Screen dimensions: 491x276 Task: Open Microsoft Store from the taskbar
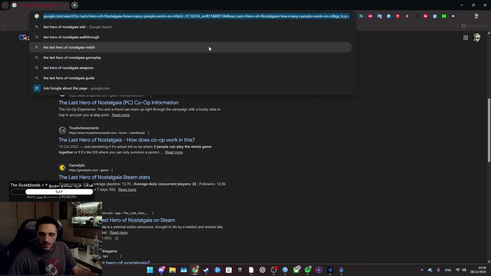click(229, 270)
